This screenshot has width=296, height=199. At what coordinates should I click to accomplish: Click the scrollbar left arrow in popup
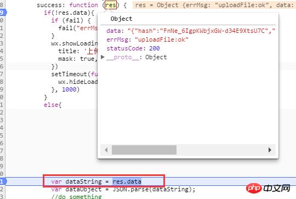pyautogui.click(x=106, y=150)
